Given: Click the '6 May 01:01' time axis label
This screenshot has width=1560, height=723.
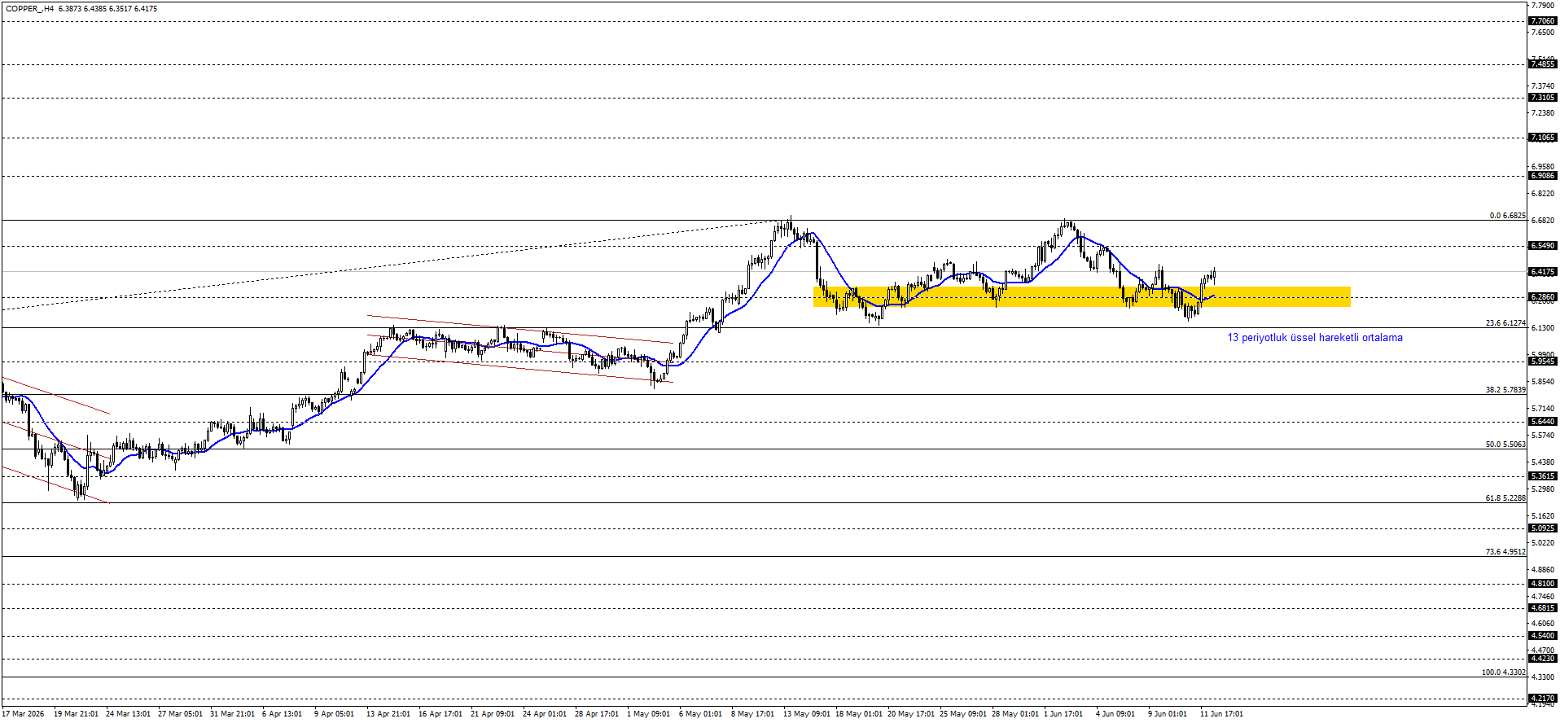Looking at the screenshot, I should [x=700, y=714].
